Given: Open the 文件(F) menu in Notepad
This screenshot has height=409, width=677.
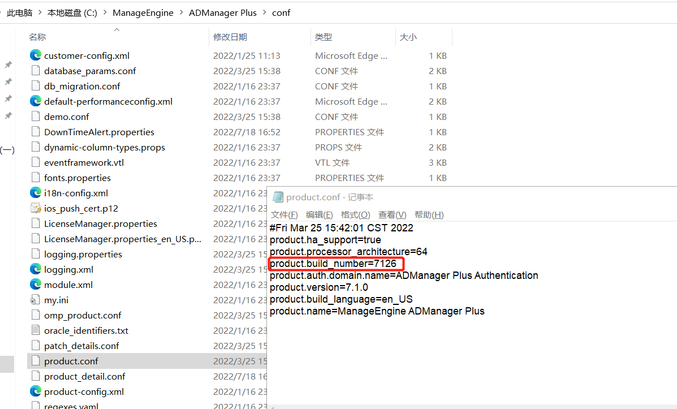Looking at the screenshot, I should click(284, 214).
